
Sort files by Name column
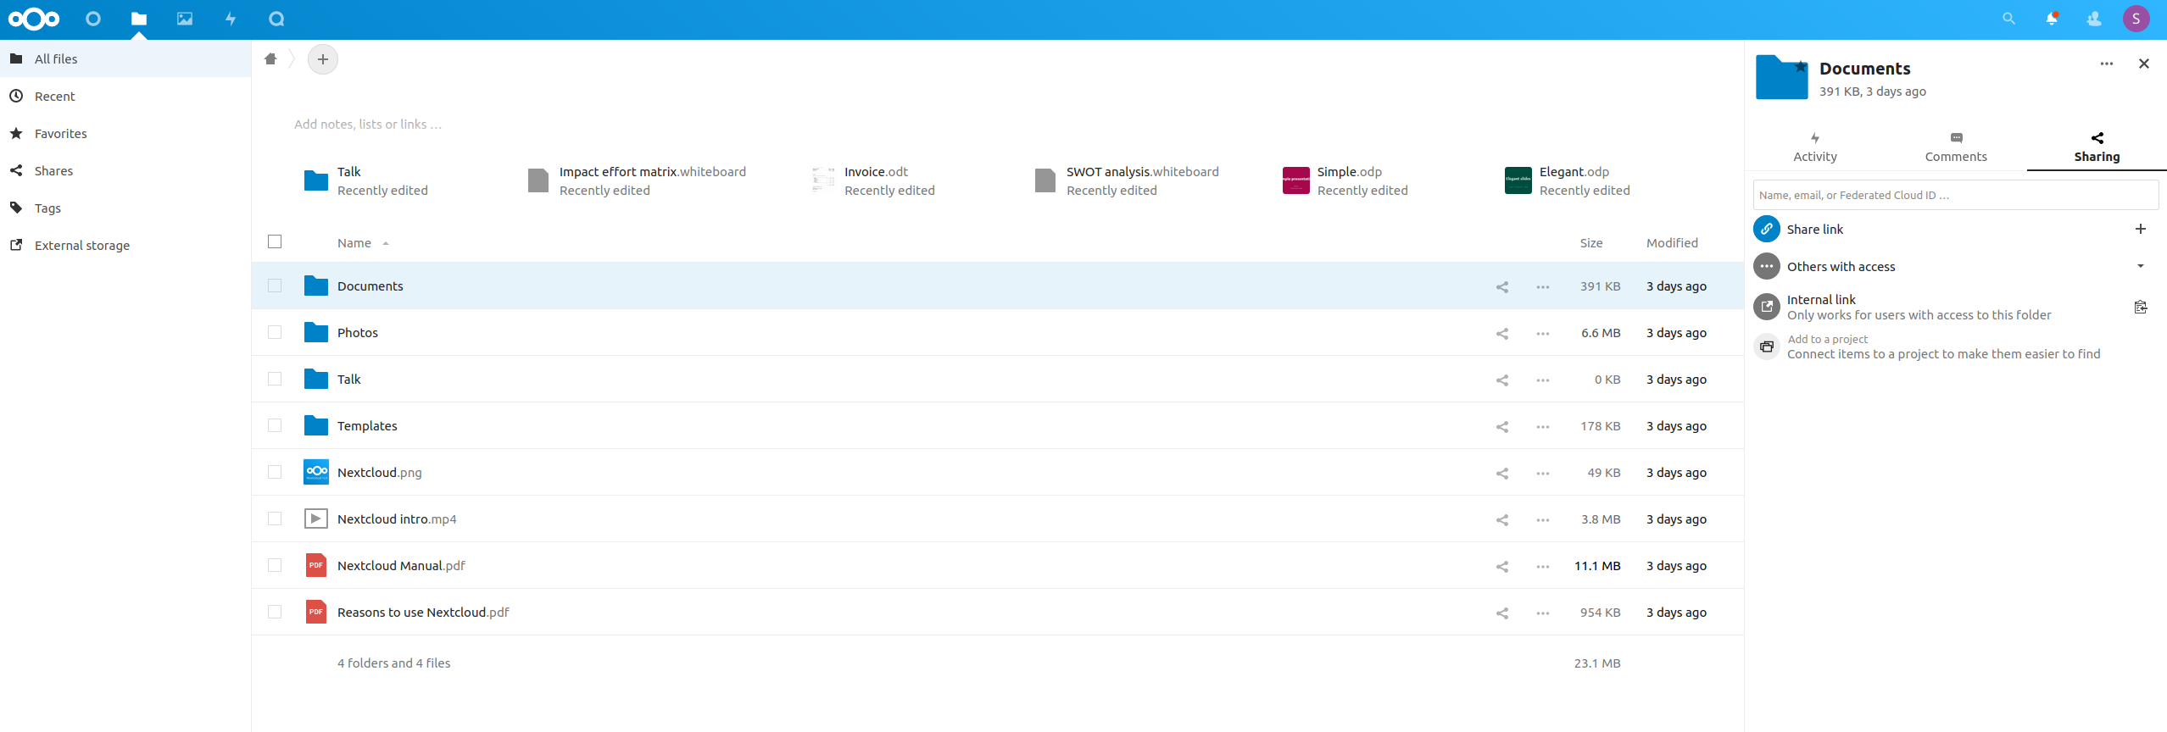point(354,243)
